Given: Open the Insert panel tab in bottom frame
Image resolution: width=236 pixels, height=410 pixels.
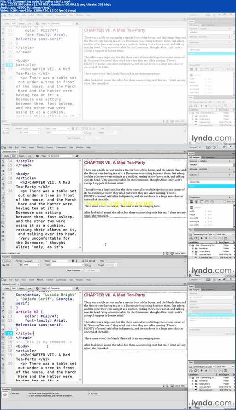Looking at the screenshot, I should 191,286.
